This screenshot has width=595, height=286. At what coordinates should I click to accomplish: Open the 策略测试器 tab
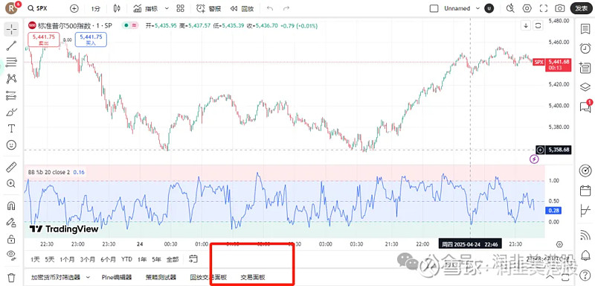(161, 277)
